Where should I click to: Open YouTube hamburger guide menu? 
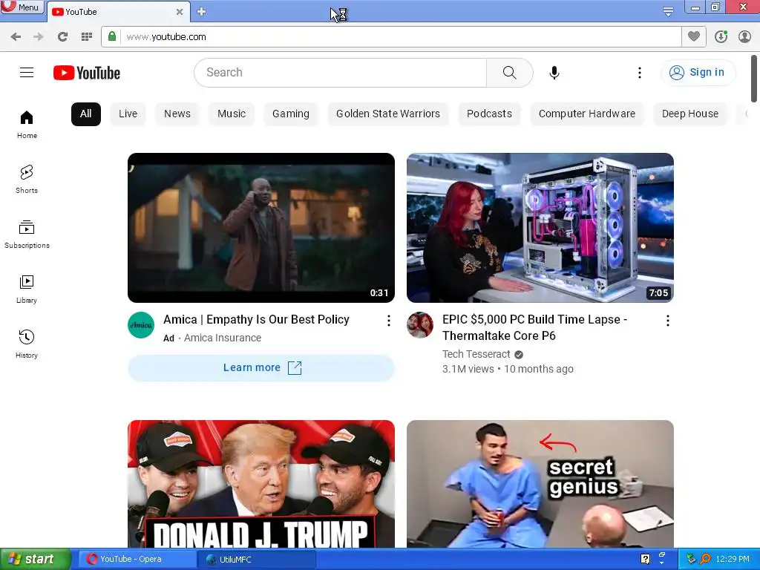tap(27, 72)
